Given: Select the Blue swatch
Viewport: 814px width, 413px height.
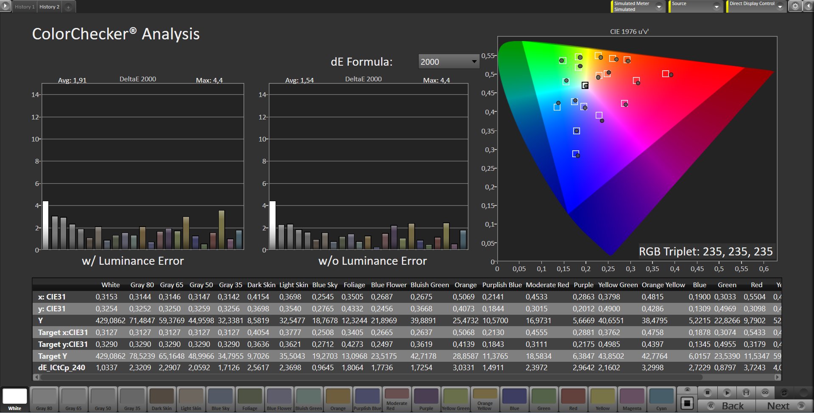Looking at the screenshot, I should point(514,399).
